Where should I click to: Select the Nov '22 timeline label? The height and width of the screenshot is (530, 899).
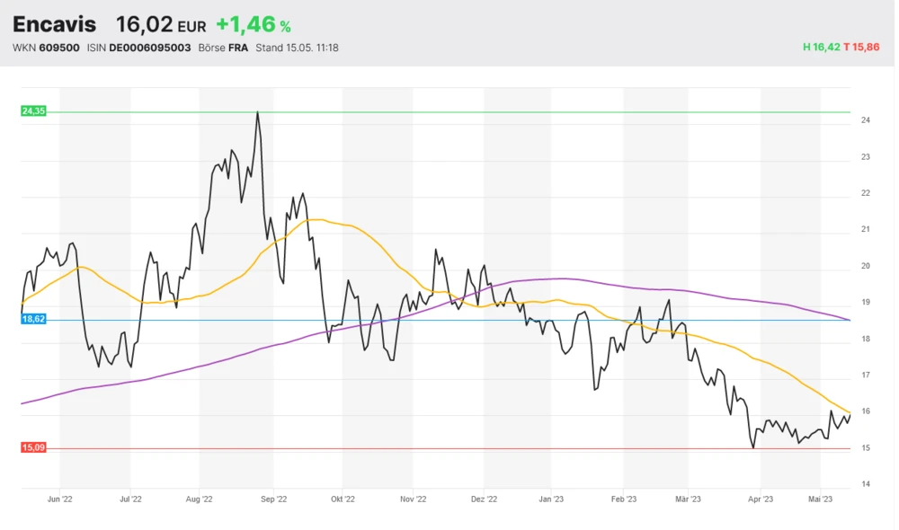tap(413, 498)
